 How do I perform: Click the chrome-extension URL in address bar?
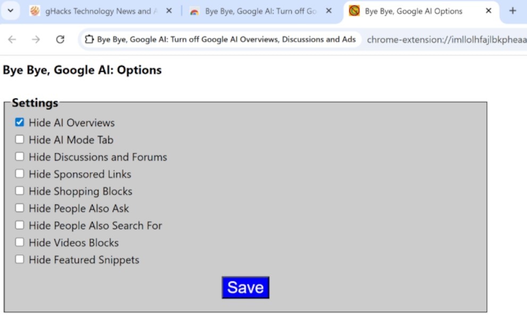[445, 39]
